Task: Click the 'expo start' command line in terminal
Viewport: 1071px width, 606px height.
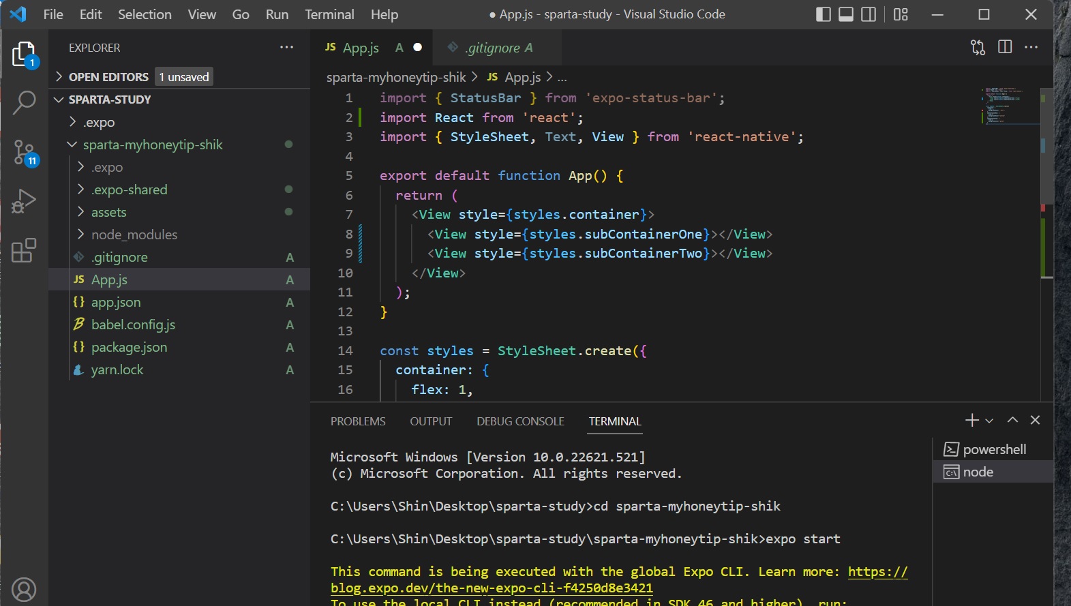Action: (x=586, y=539)
